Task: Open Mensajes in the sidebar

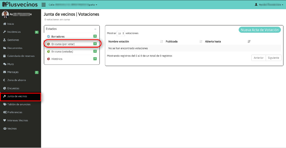Action: (x=20, y=72)
